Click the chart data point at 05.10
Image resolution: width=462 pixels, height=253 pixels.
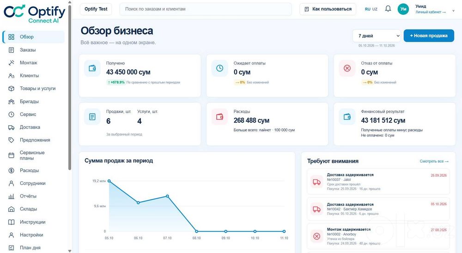109,181
